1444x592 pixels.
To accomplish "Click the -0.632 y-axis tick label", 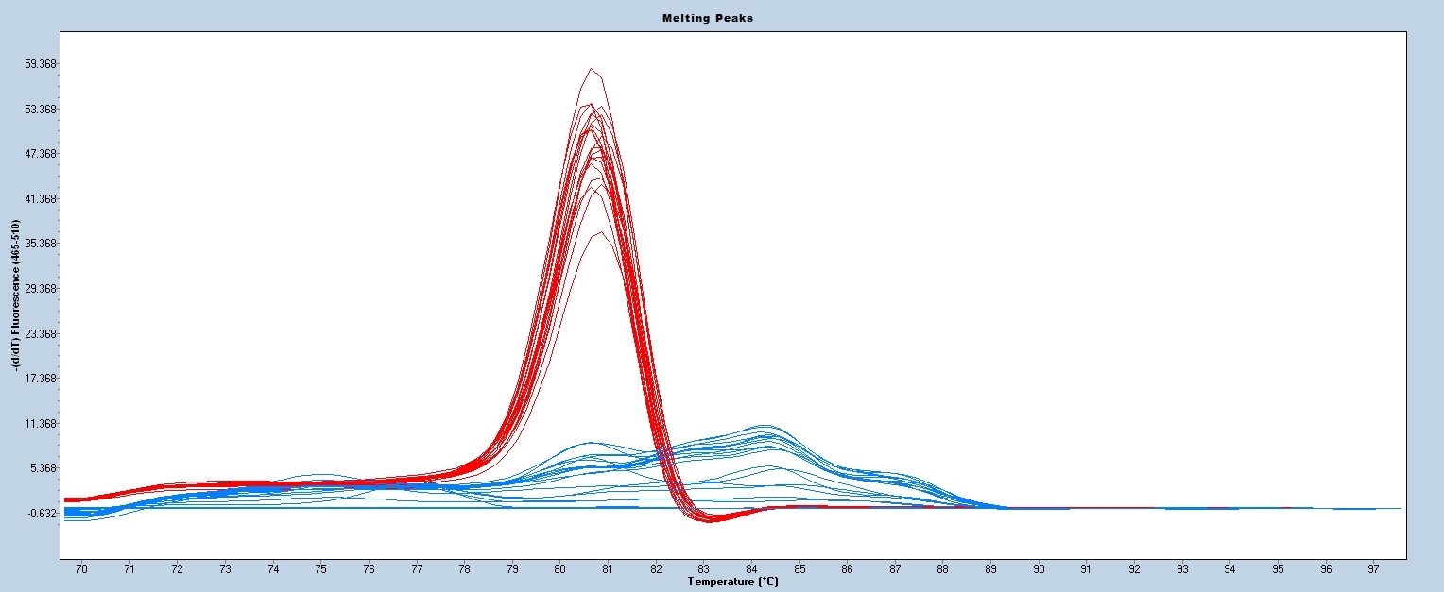I will click(42, 514).
